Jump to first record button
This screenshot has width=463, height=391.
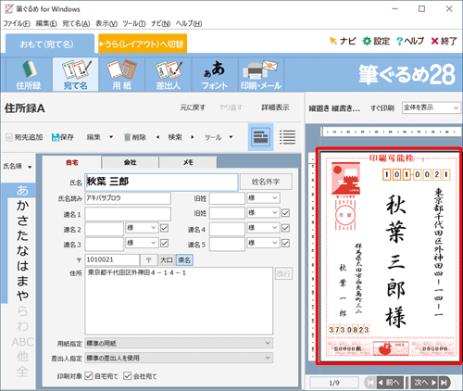(x=369, y=383)
